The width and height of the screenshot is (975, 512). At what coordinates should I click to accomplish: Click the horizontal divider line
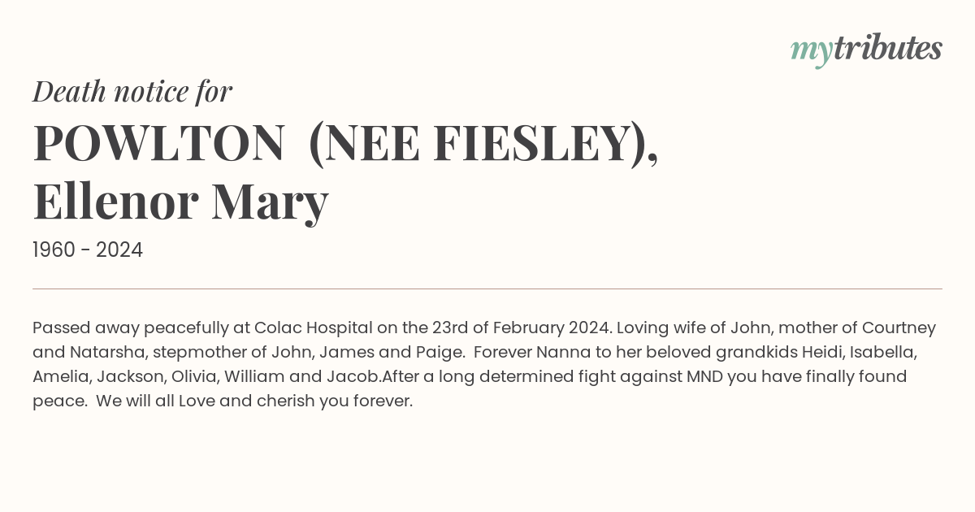(487, 289)
